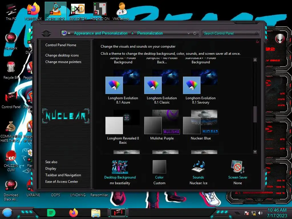Image resolution: width=292 pixels, height=219 pixels.
Task: Select Longhorn Evolution 8.1 Savoury theme
Action: coord(200,87)
